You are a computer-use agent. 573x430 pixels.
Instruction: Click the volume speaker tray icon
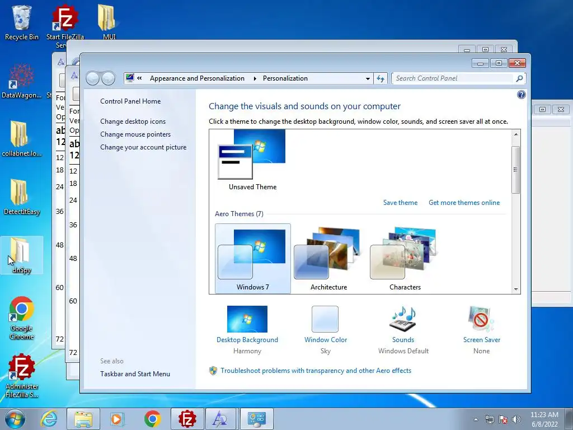[516, 419]
